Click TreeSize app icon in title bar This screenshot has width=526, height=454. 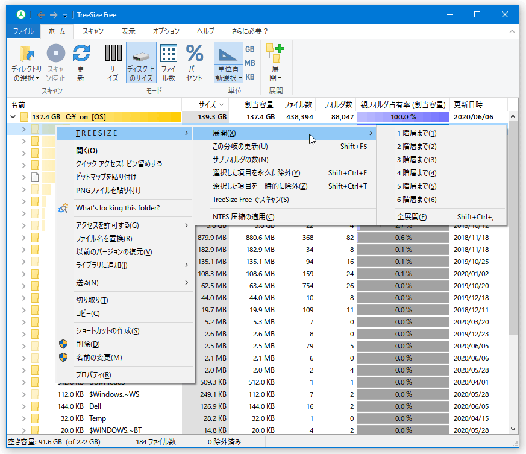[x=21, y=15]
